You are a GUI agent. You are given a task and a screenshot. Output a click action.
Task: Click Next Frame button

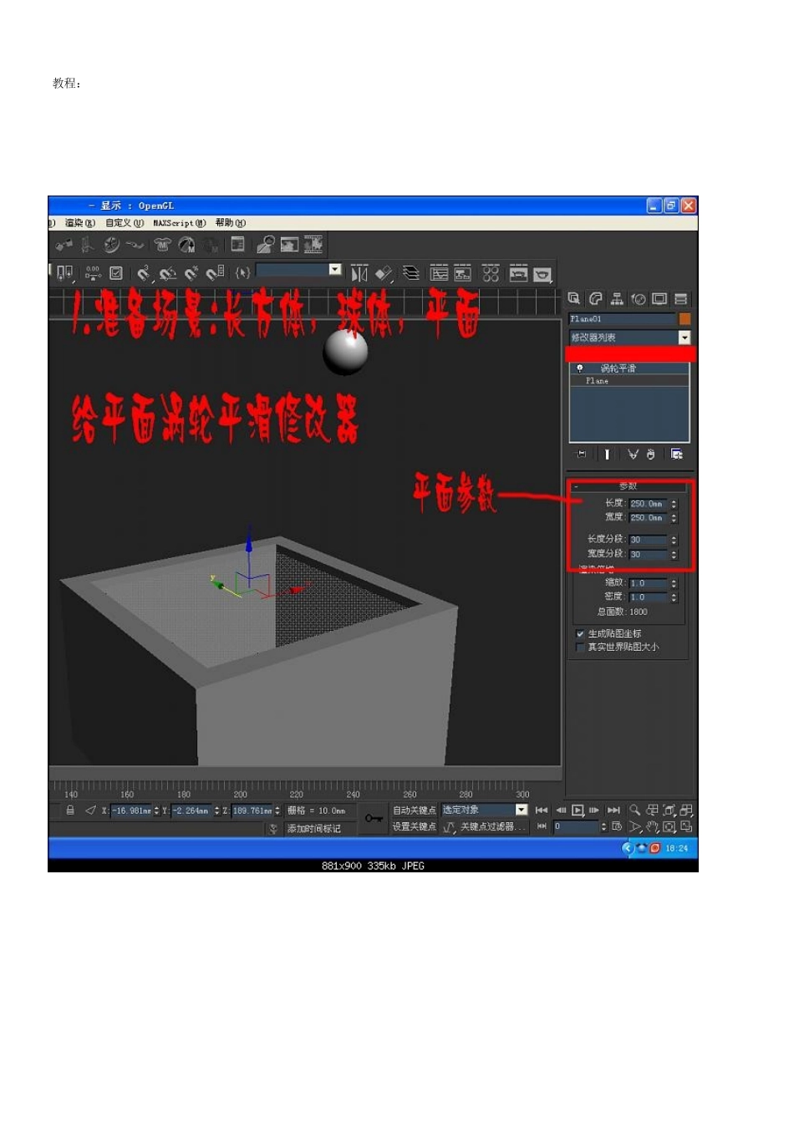[594, 810]
